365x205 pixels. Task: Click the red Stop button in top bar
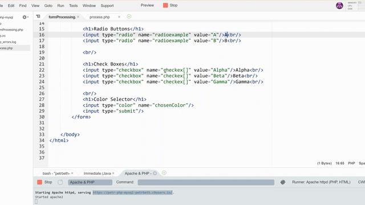(x=171, y=5)
